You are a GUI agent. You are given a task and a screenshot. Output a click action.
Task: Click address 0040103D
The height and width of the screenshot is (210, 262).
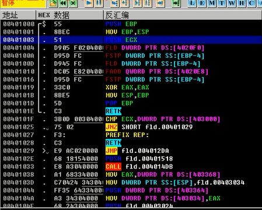(x=19, y=183)
